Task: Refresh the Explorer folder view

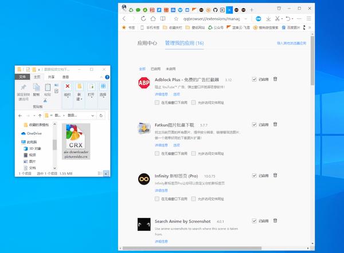Action: click(x=101, y=116)
